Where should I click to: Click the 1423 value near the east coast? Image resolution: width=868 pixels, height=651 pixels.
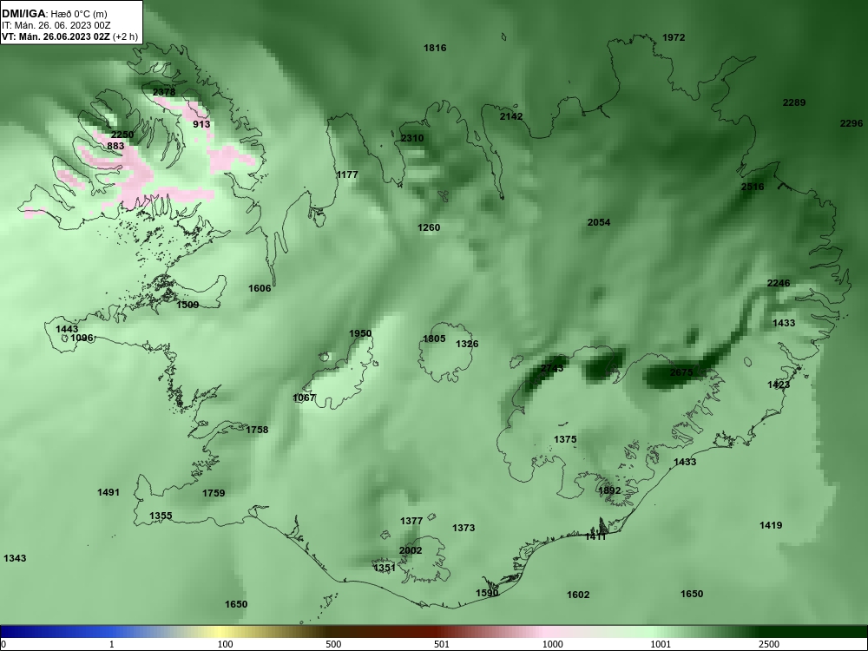tap(779, 385)
